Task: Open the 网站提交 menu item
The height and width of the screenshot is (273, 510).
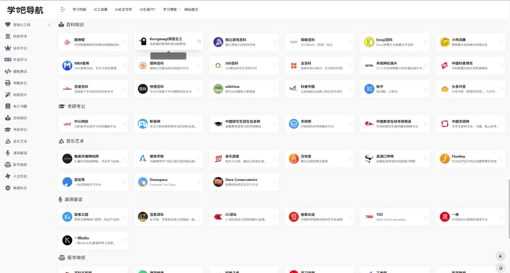Action: [191, 9]
